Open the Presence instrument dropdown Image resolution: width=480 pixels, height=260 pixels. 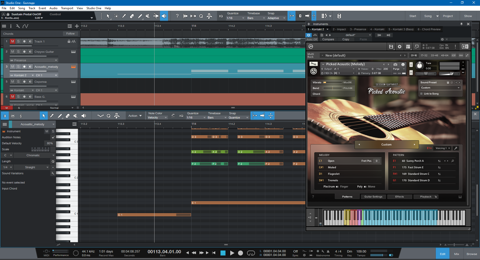pos(34,60)
